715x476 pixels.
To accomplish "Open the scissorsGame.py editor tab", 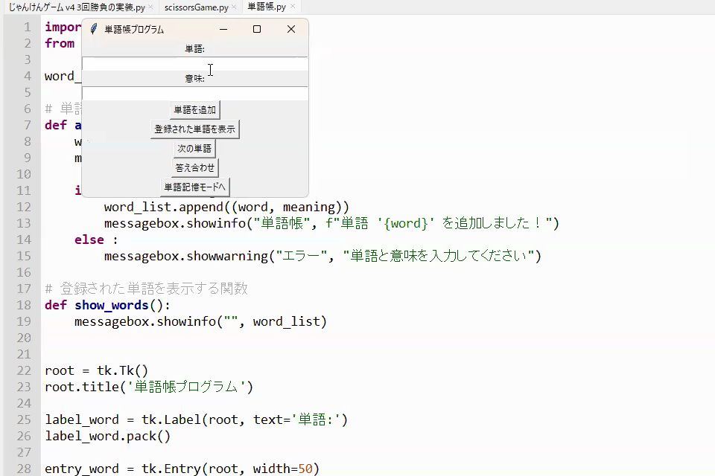I will point(197,7).
